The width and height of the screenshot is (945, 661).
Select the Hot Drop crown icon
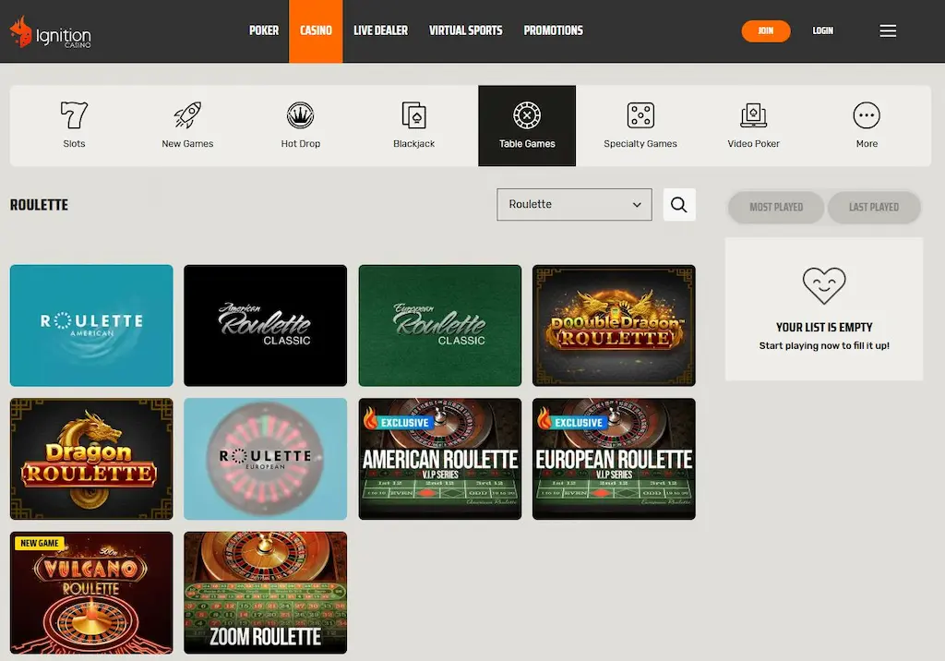coord(300,115)
